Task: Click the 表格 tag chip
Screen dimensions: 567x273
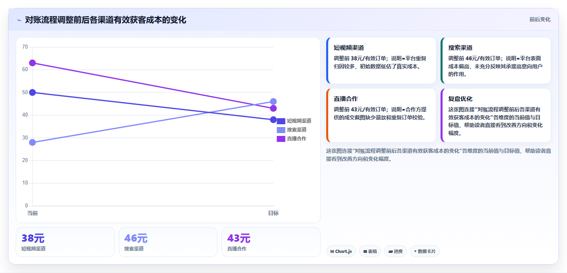Action: pyautogui.click(x=370, y=251)
